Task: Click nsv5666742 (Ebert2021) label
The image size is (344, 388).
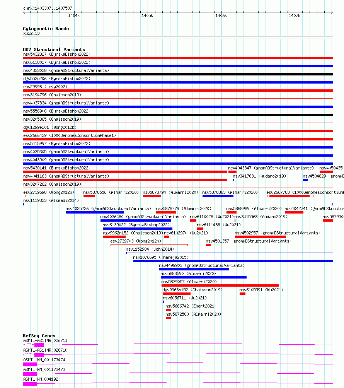Action: click(x=191, y=306)
